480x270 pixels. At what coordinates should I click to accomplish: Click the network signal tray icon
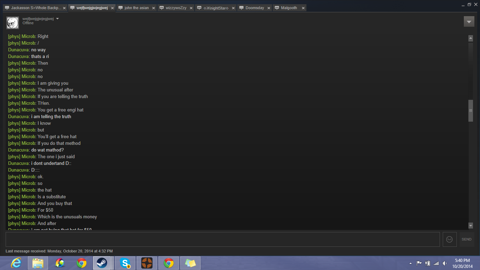click(436, 263)
